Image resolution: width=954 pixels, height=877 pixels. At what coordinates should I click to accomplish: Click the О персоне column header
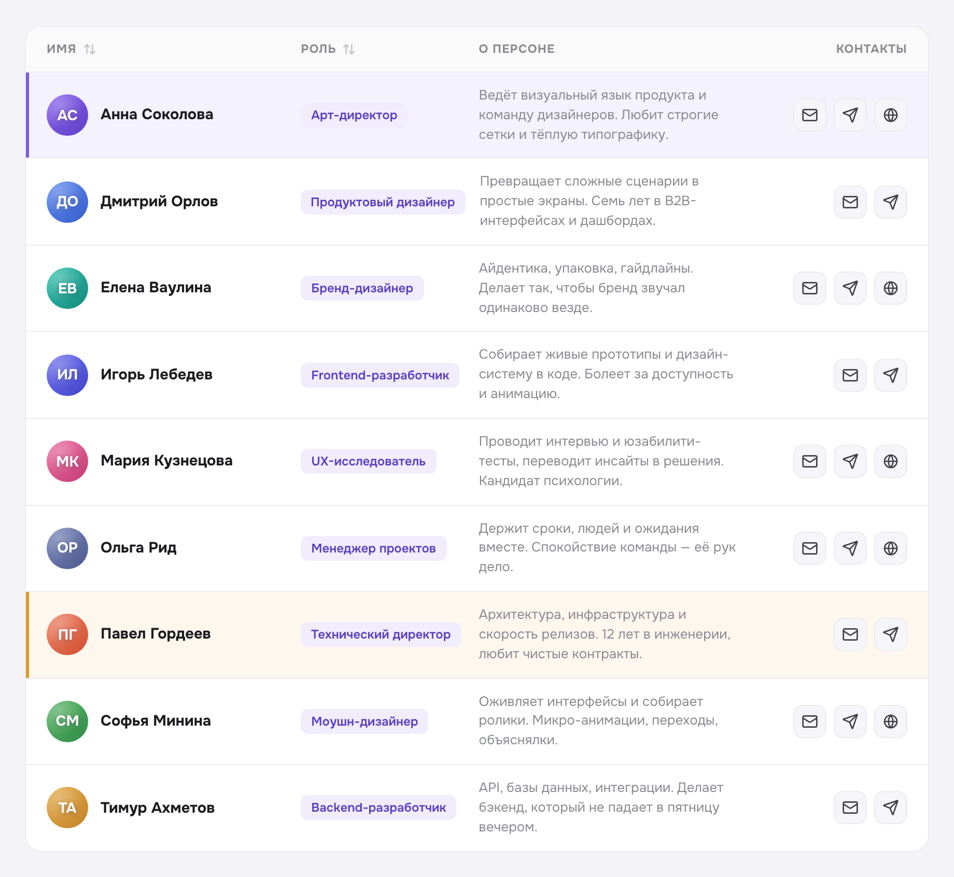pyautogui.click(x=516, y=49)
